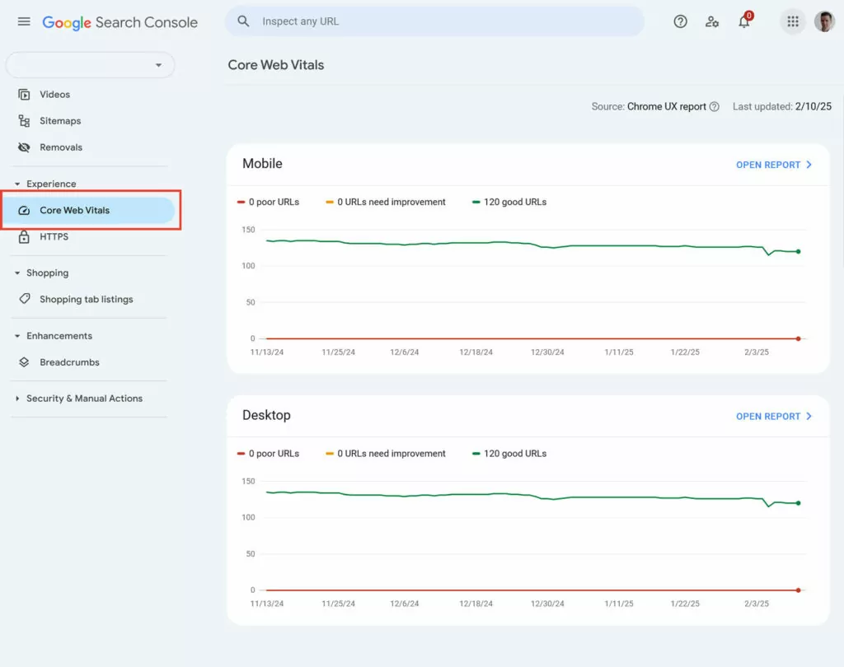
Task: Click the Last updated 2/10/25 text
Action: pyautogui.click(x=782, y=106)
